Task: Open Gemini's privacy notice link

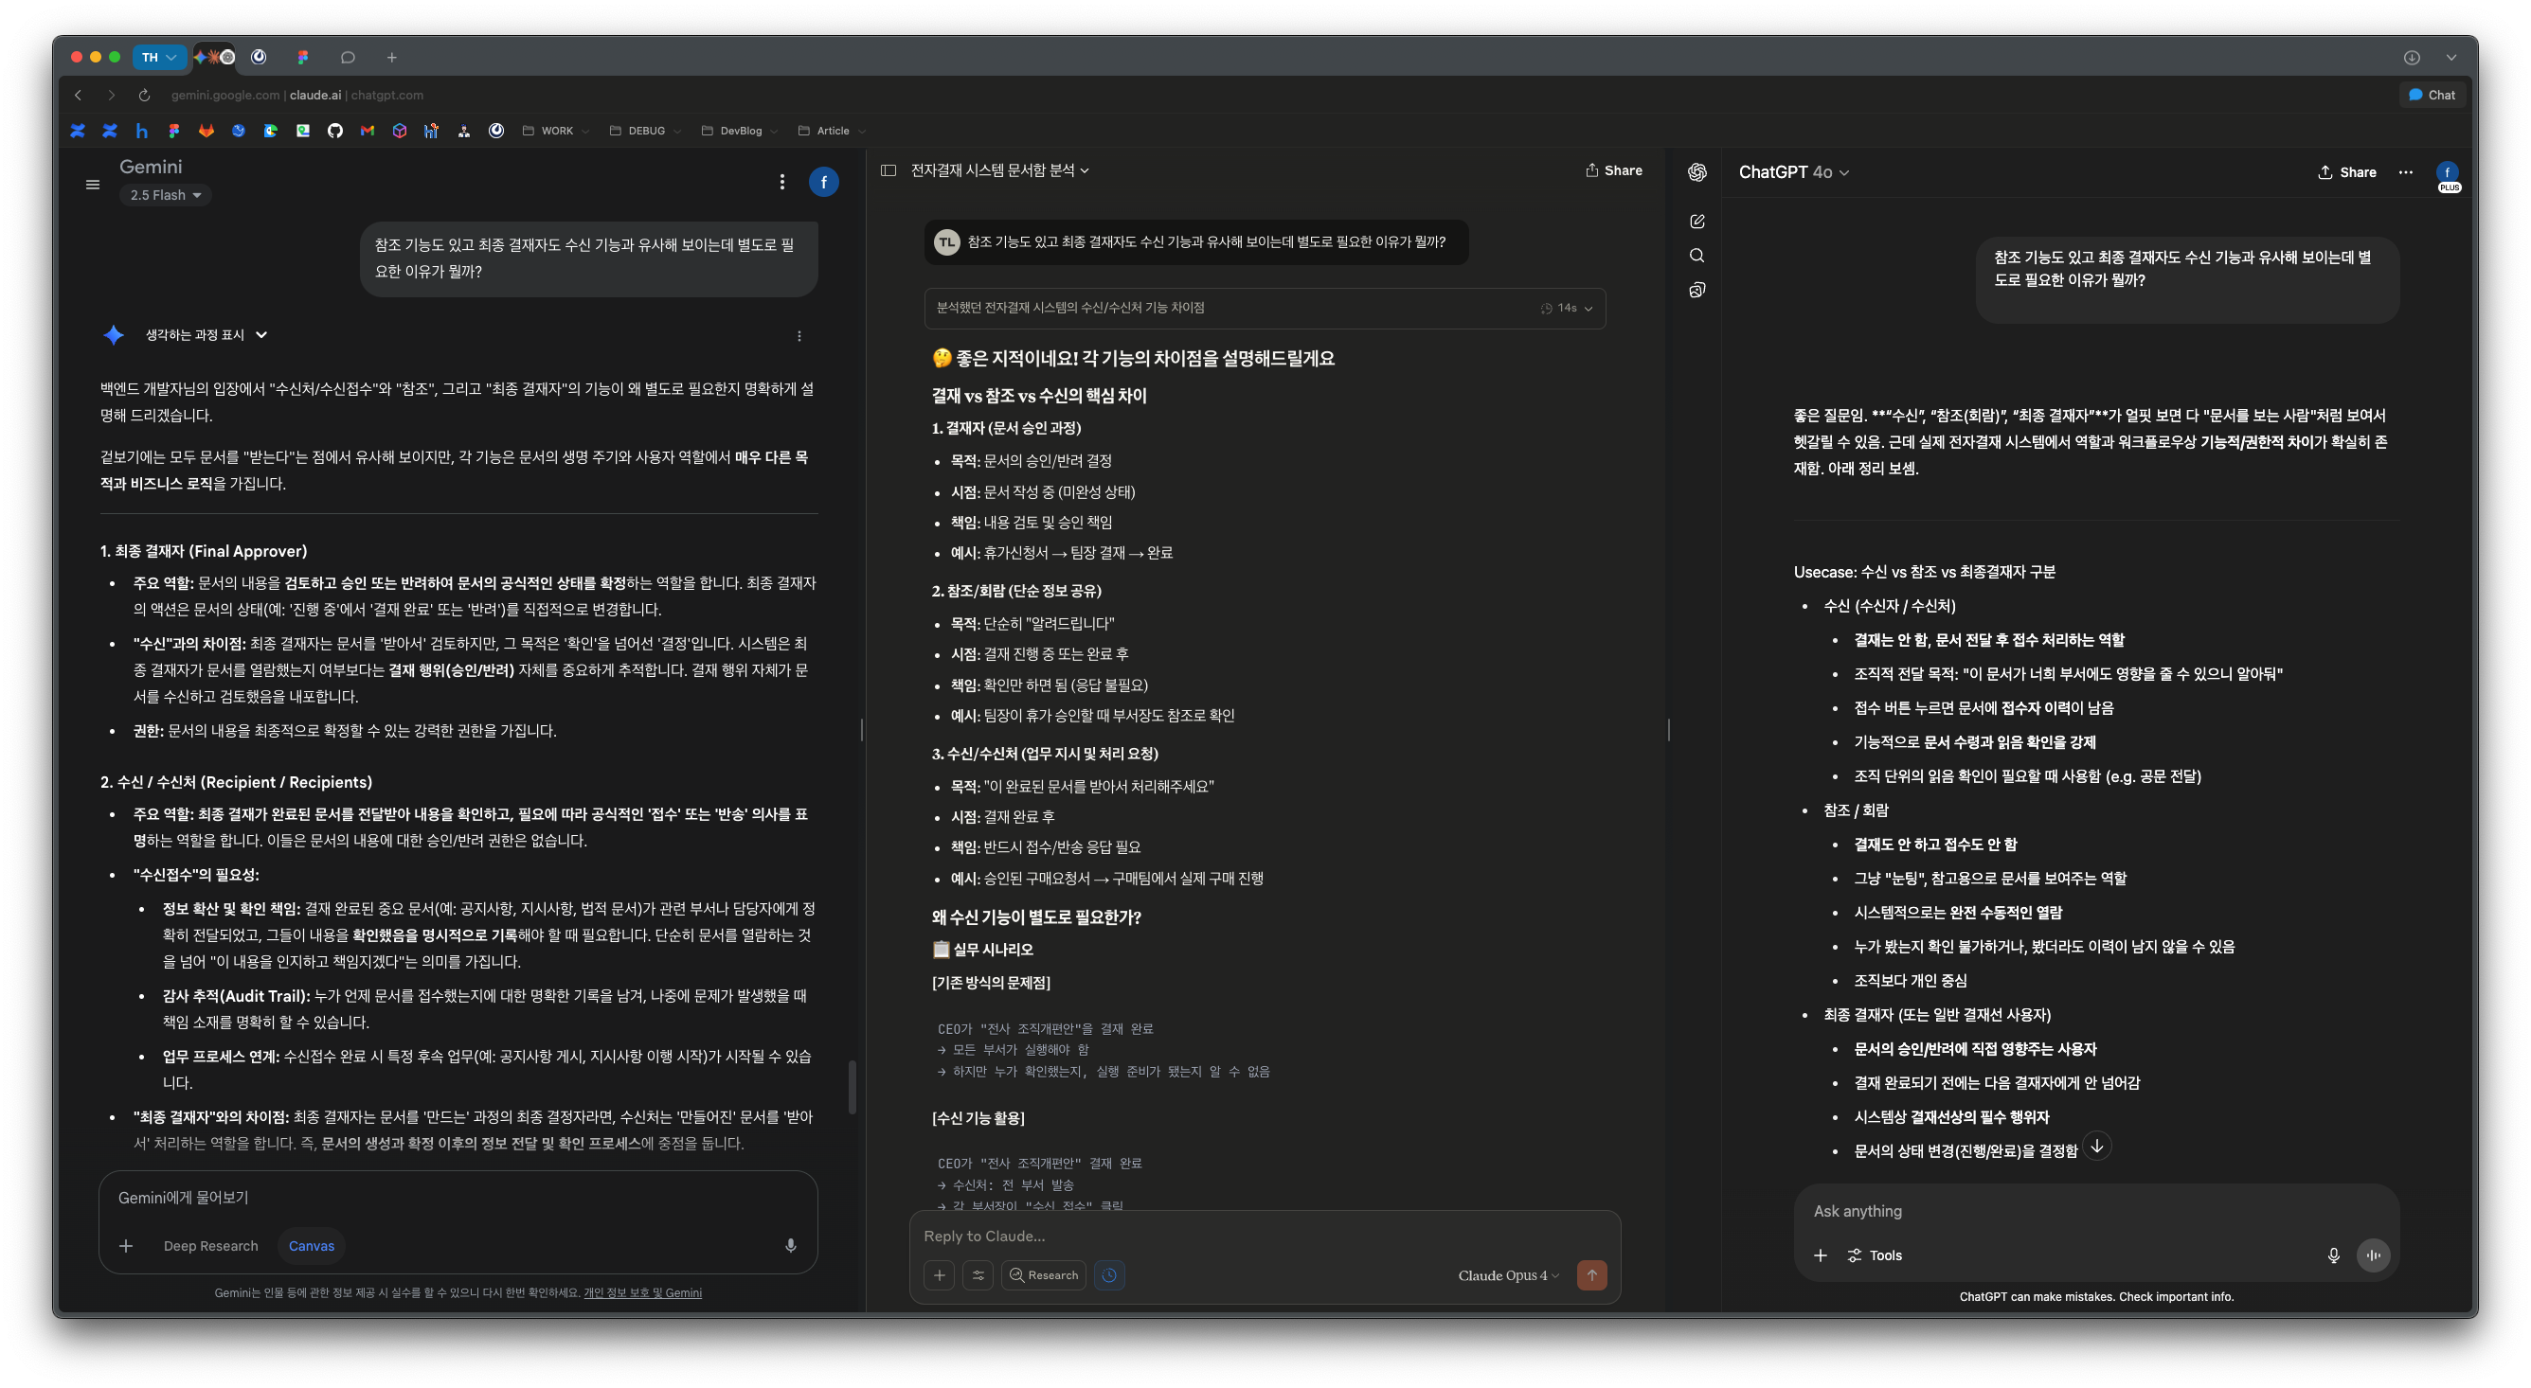Action: 642,1292
